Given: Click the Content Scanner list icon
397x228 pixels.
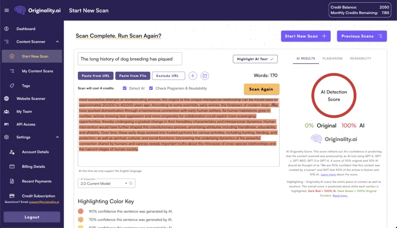Looking at the screenshot, I should click(x=7, y=41).
